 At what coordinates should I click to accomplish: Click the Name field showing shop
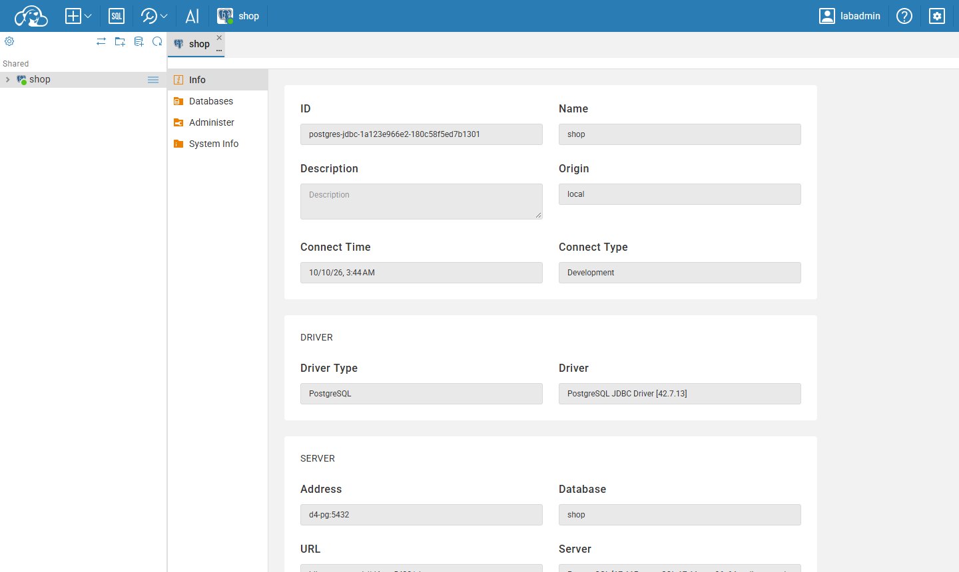[680, 134]
